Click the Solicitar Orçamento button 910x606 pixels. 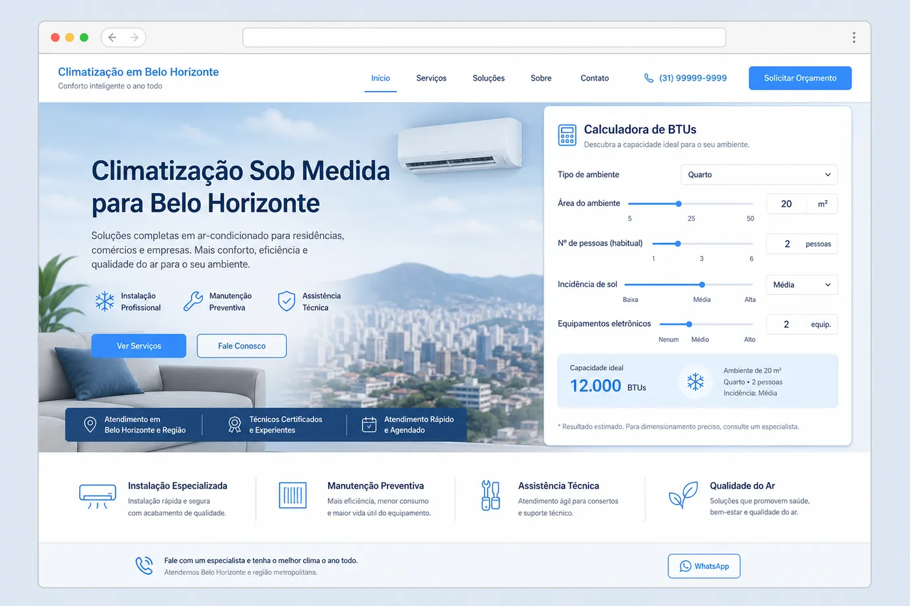[x=800, y=78]
